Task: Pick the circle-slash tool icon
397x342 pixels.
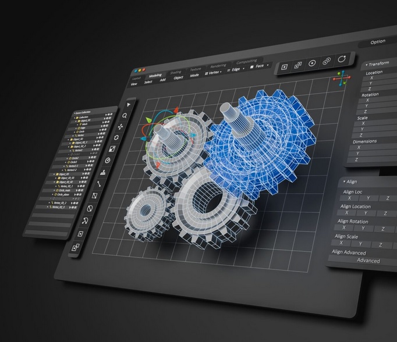Action: (x=90, y=208)
